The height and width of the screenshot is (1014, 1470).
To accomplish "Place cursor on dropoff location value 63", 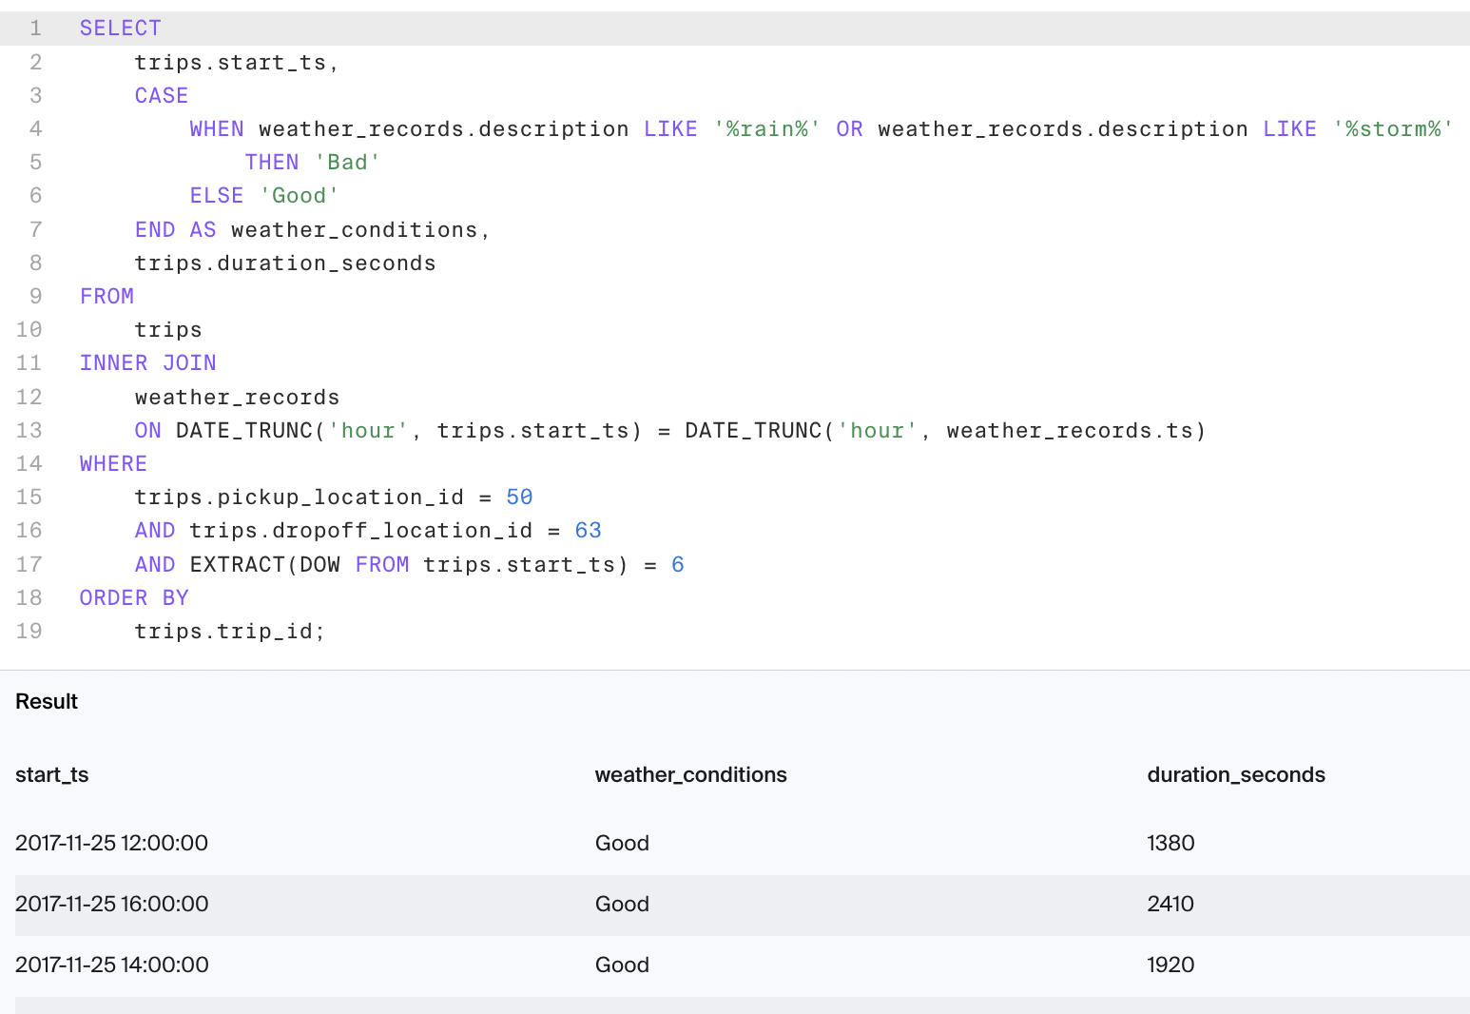I will (588, 531).
